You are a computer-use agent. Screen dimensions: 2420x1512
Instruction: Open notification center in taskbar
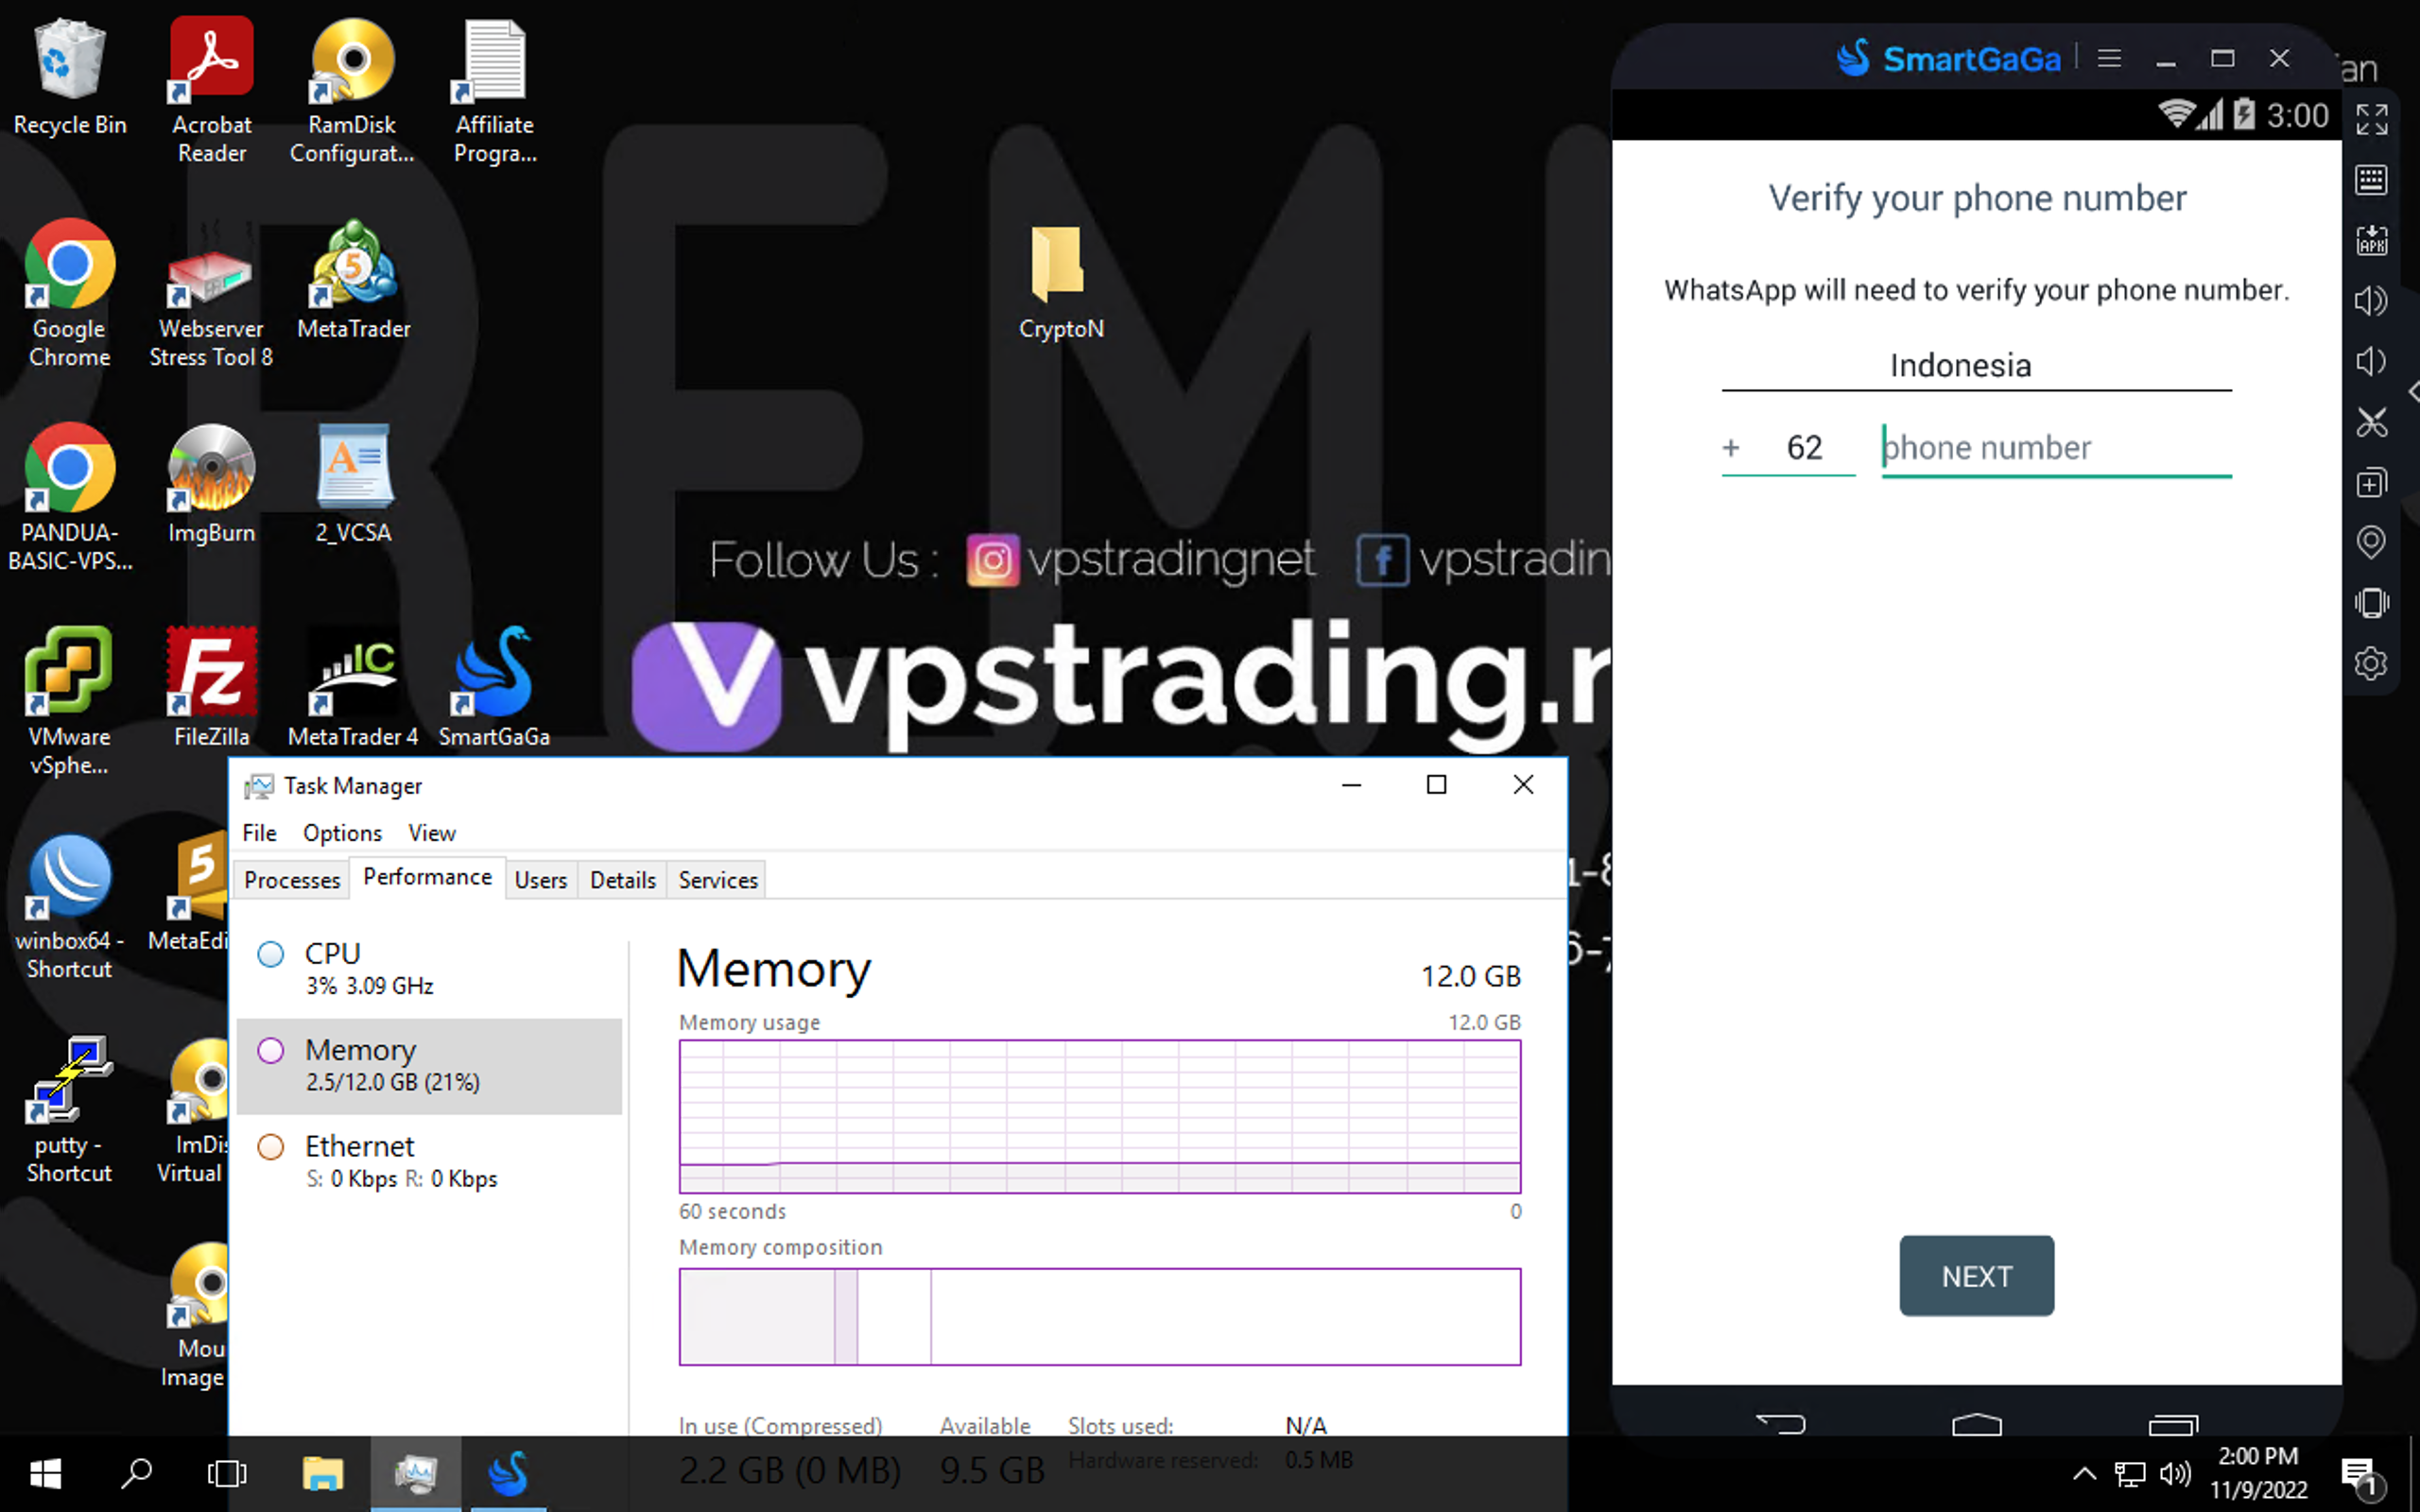[x=2362, y=1476]
